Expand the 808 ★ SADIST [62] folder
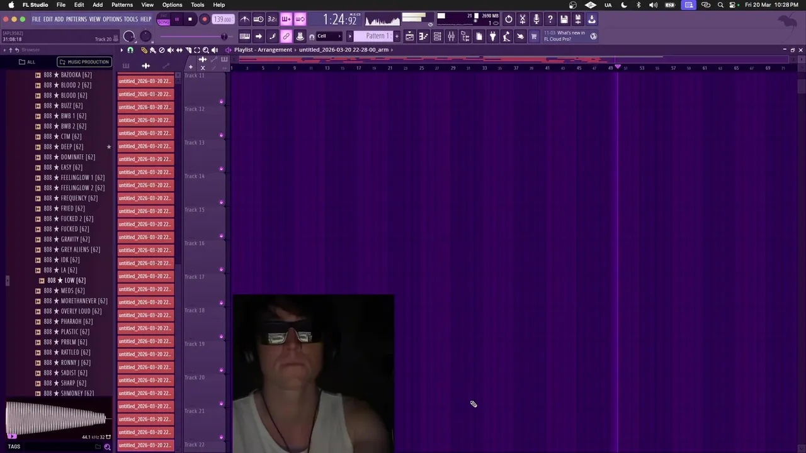 [38, 373]
